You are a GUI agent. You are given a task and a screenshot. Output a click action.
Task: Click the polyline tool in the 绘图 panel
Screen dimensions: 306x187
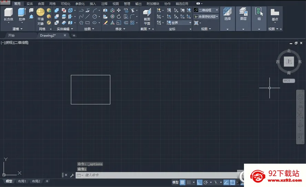81,10
